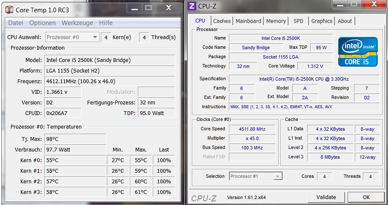This screenshot has height=205, width=388.
Task: Click Kern #3 max temperature 61°C
Action: click(141, 192)
